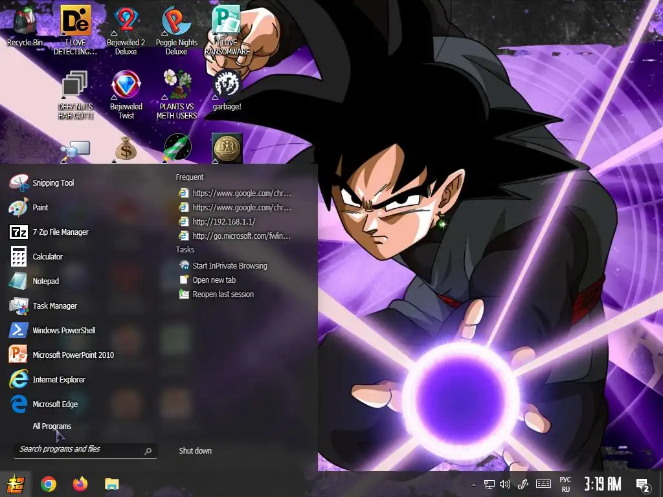This screenshot has height=497, width=663.
Task: Open Action Center notifications icon
Action: pyautogui.click(x=643, y=485)
